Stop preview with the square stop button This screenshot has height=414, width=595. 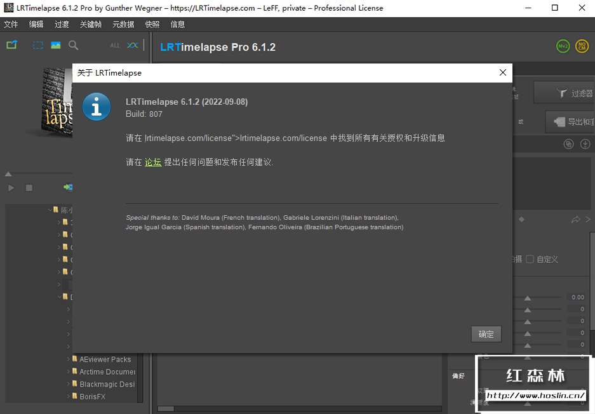click(29, 188)
